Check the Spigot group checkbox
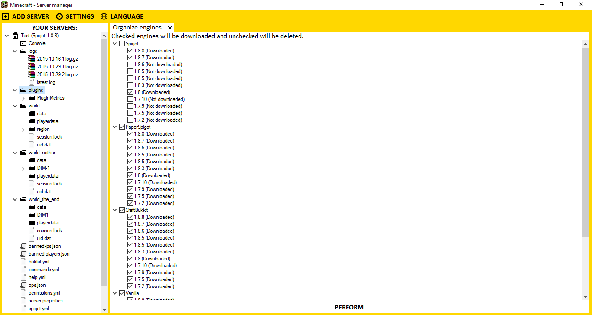 point(122,44)
